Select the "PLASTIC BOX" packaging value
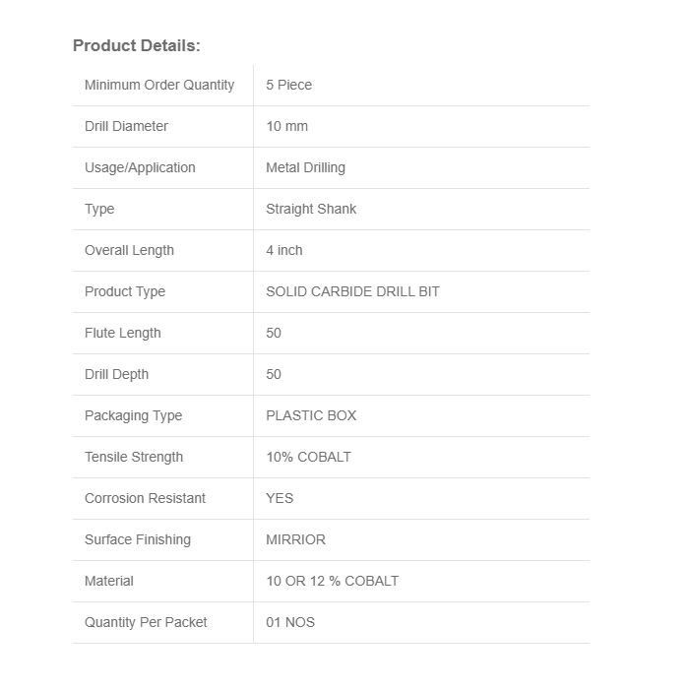Viewport: 689px width, 689px height. 311,415
